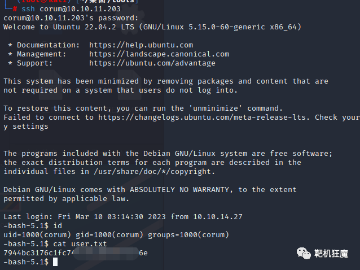
Task: Click the WeChat logo watermark icon
Action: pyautogui.click(x=304, y=254)
